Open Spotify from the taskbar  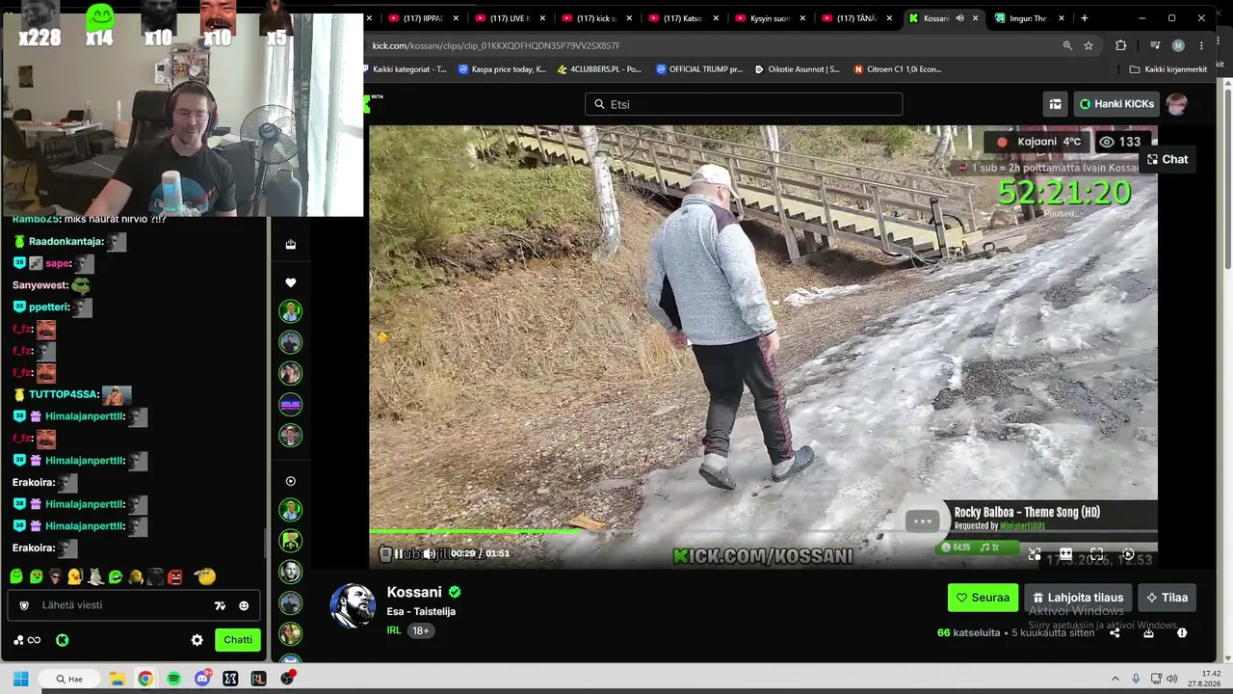coord(173,679)
